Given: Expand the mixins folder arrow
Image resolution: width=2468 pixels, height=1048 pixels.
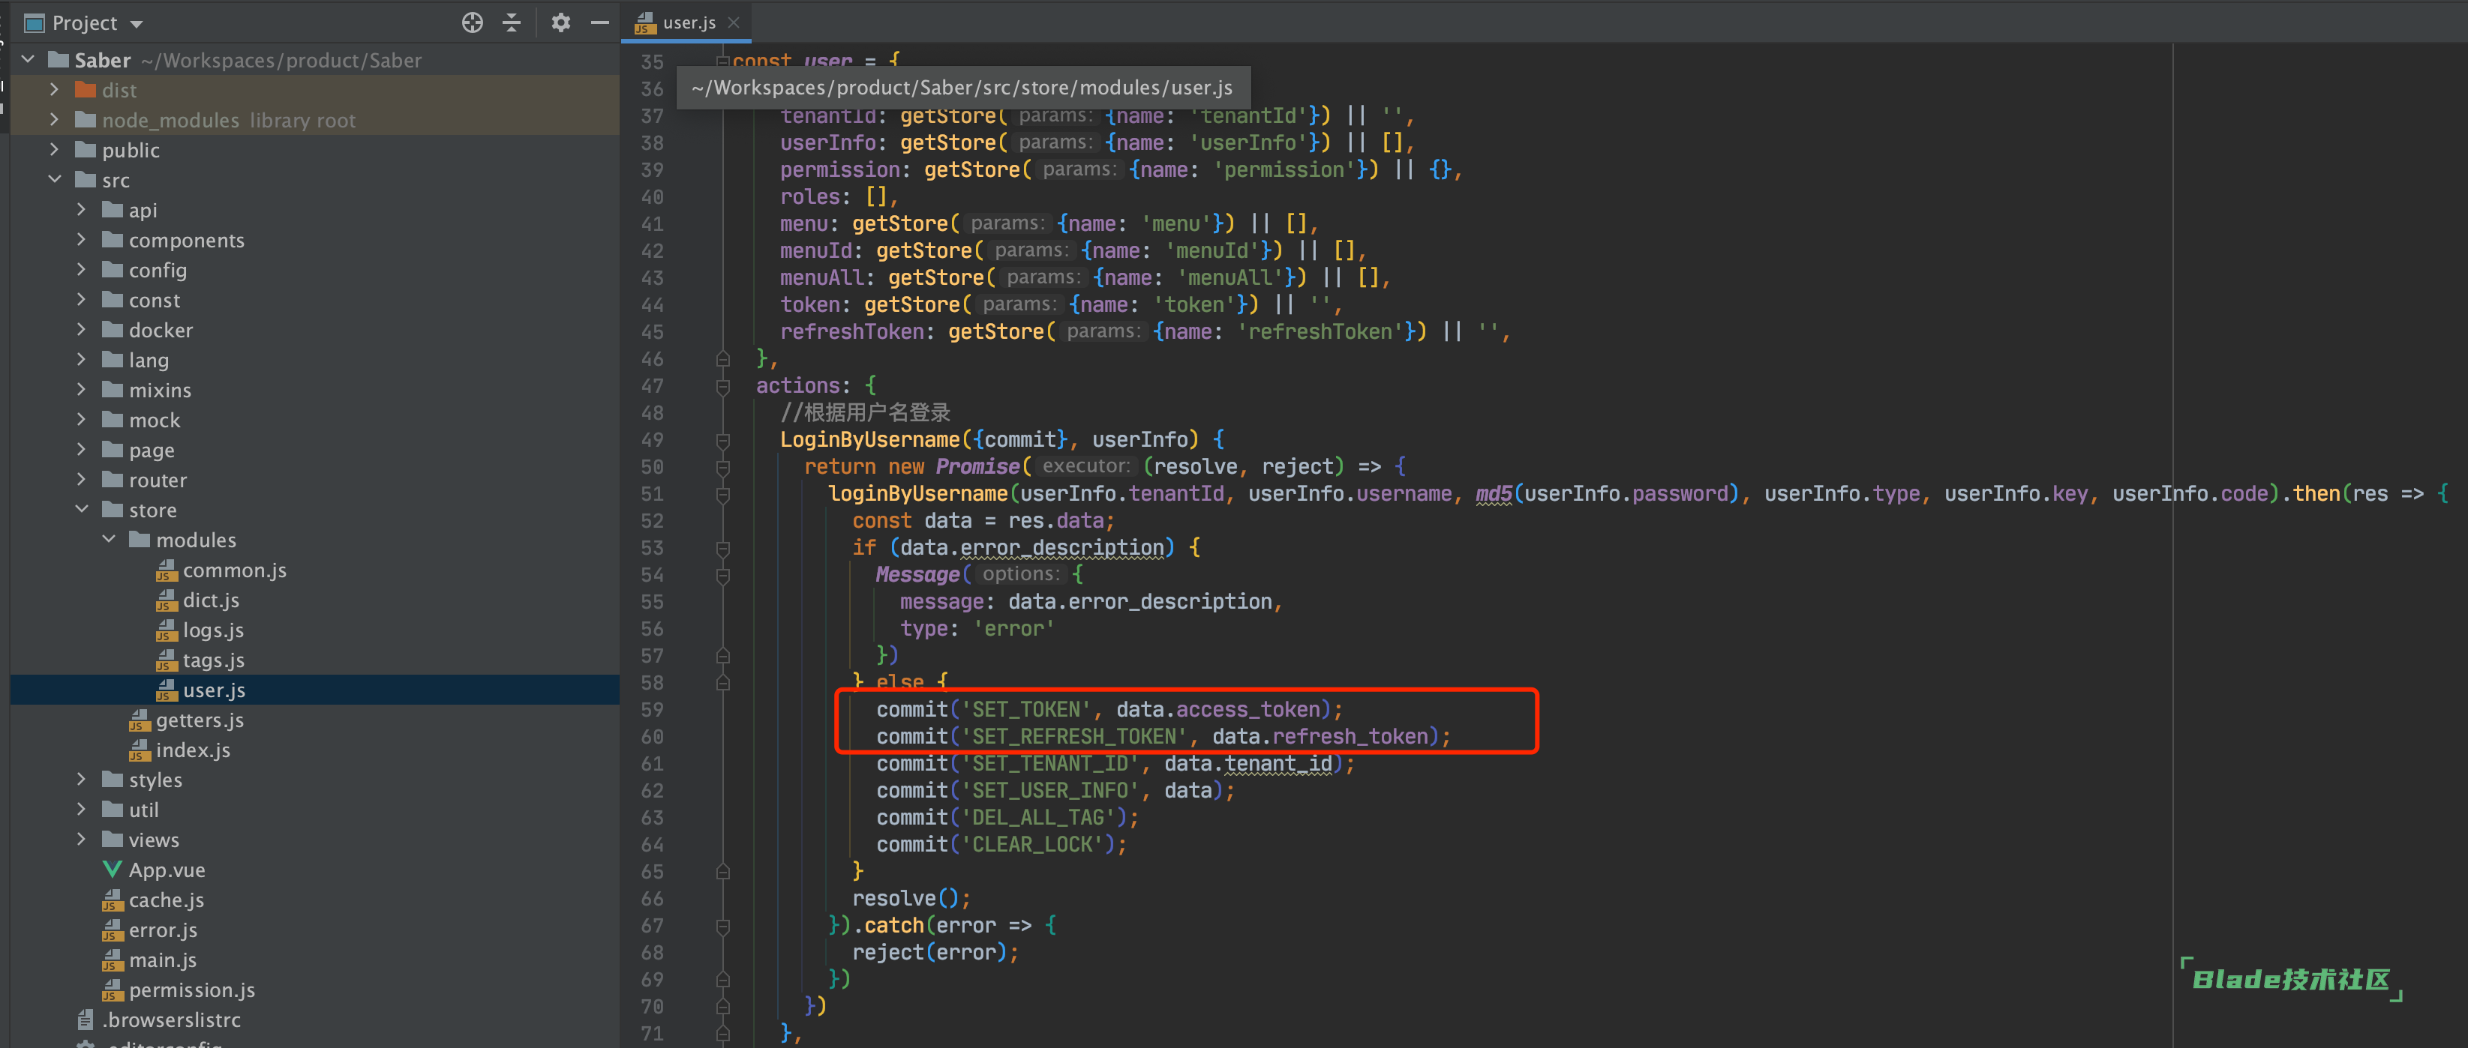Looking at the screenshot, I should (x=82, y=390).
